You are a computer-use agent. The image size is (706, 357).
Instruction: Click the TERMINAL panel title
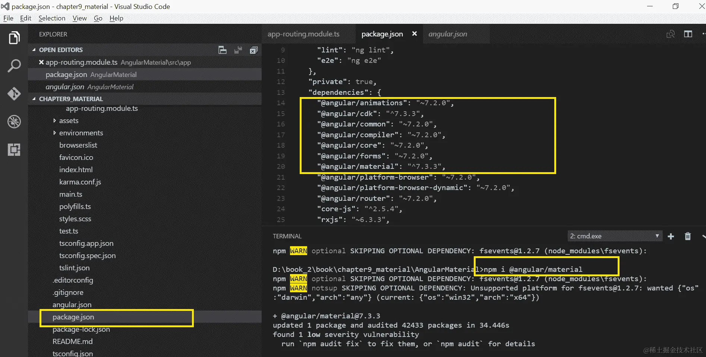287,236
